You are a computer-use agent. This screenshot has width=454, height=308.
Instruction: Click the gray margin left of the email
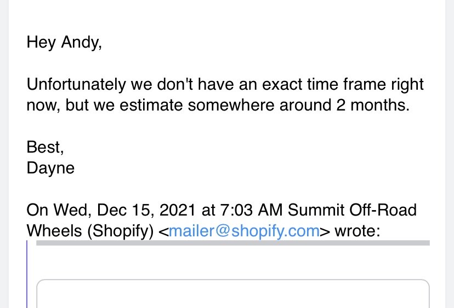tap(4, 154)
